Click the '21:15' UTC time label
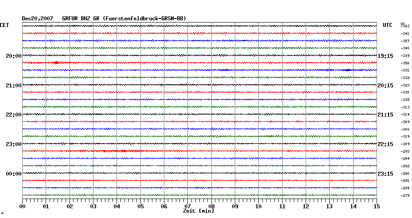 click(385, 115)
